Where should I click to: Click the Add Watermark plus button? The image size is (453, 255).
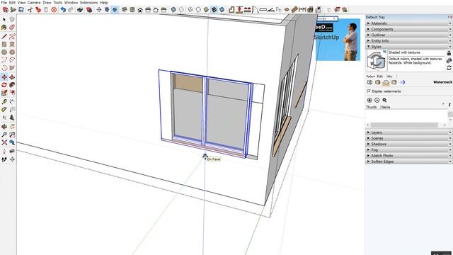[369, 100]
